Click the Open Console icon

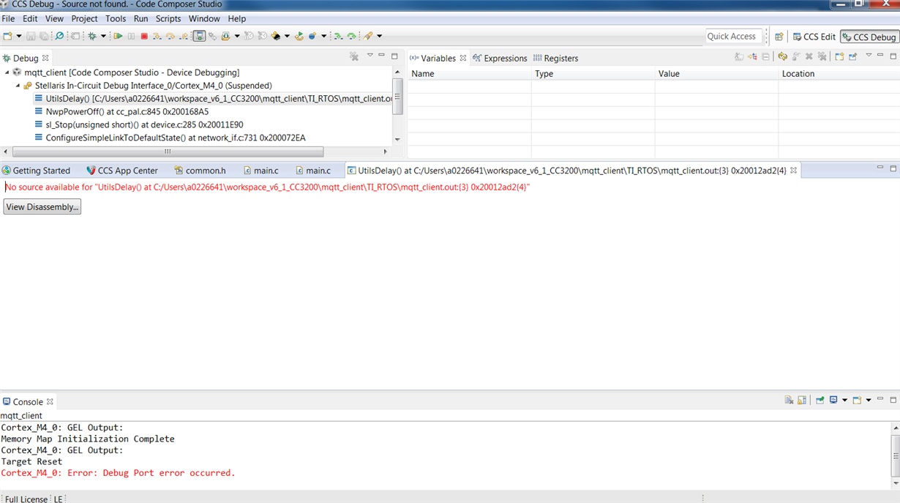tap(857, 400)
